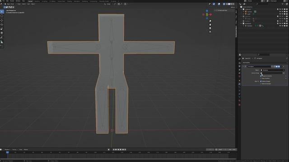This screenshot has width=289, height=162.
Task: Toggle Bind To Vertex Groups checkbox
Action: pyautogui.click(x=261, y=81)
